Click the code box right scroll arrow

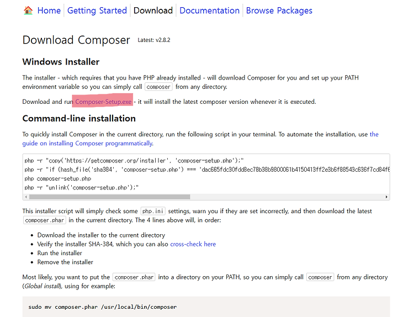tap(386, 197)
